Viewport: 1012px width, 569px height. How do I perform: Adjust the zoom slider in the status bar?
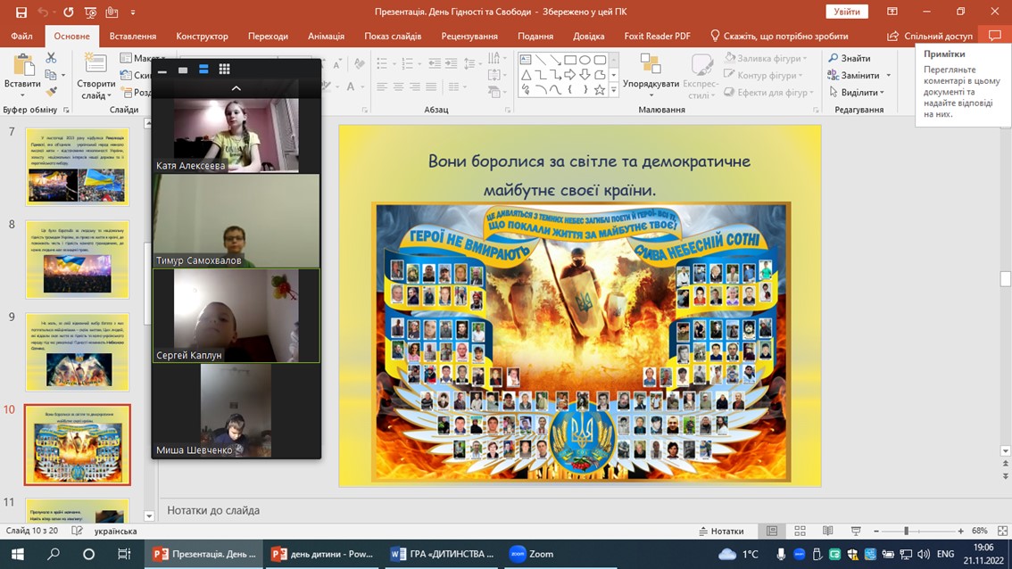[906, 531]
